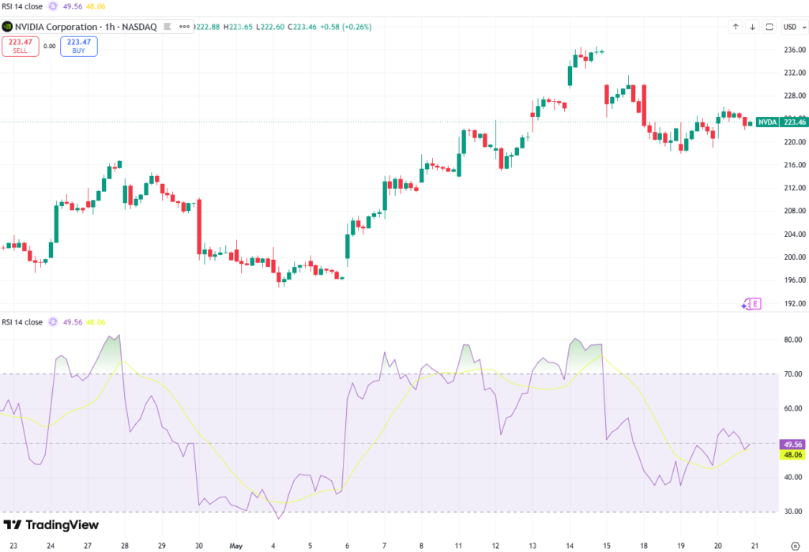The width and height of the screenshot is (809, 552).
Task: Open the earnings E marker on chart
Action: 754,304
